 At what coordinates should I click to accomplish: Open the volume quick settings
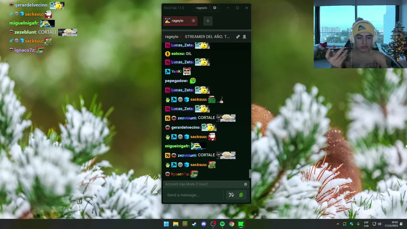(x=379, y=224)
